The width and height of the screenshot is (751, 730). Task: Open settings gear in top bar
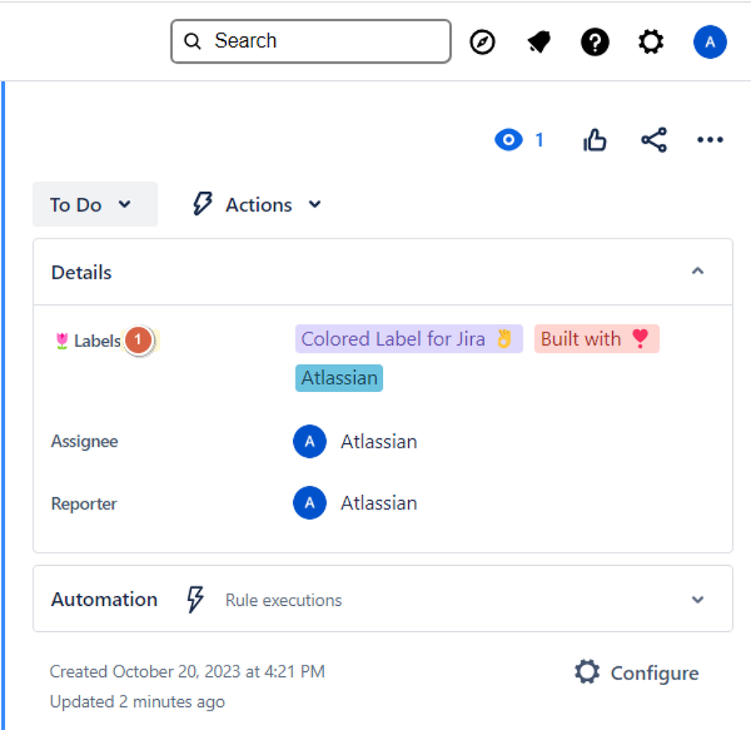(651, 42)
